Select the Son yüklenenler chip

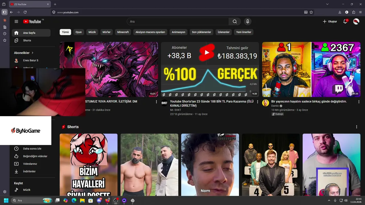click(x=201, y=32)
